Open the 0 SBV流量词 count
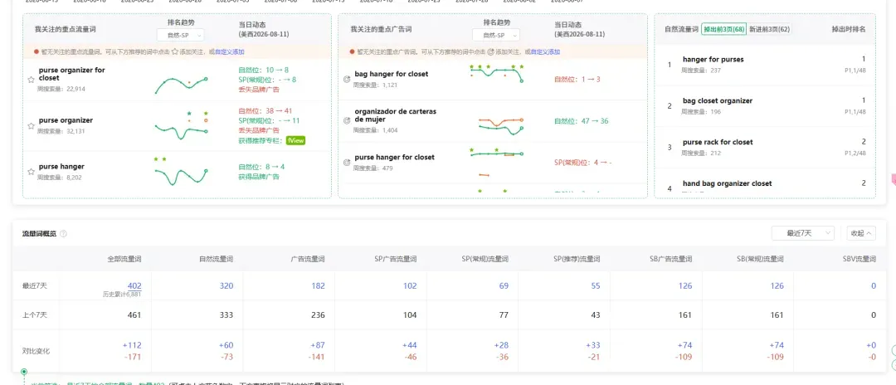896x385 pixels. pyautogui.click(x=874, y=285)
